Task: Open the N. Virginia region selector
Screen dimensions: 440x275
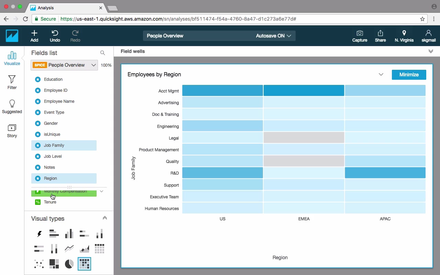Action: [404, 36]
